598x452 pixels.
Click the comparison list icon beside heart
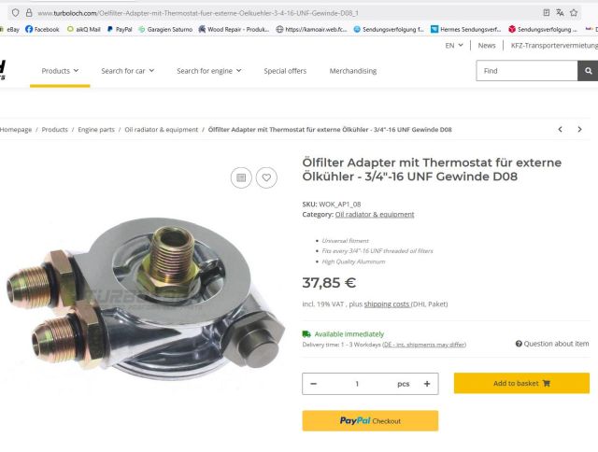(x=241, y=177)
